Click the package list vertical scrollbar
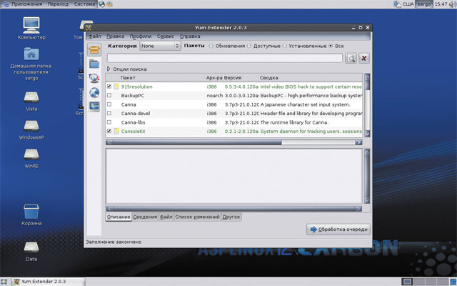The width and height of the screenshot is (457, 286). 367,105
